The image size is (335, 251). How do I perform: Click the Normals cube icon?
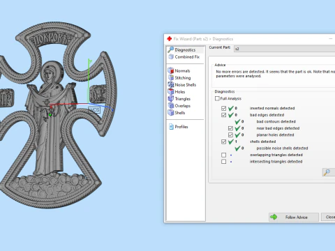[171, 70]
